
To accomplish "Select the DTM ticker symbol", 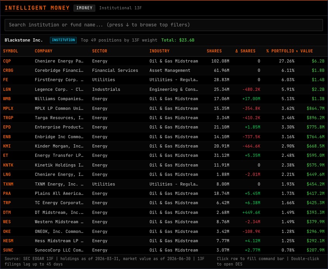I will coord(7,212).
